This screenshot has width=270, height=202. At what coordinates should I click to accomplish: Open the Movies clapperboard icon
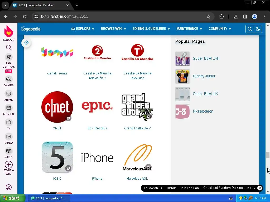coord(9,108)
